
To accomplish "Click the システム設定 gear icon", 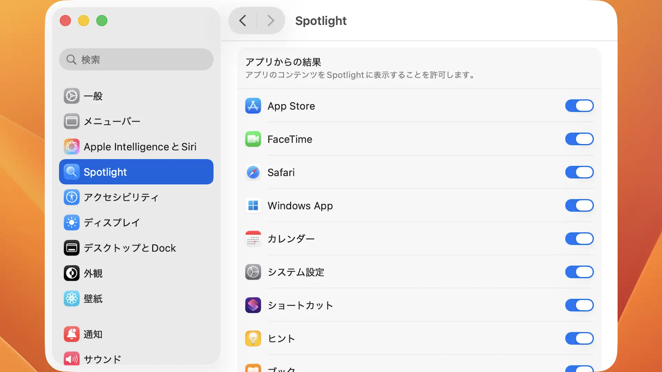I will pos(253,272).
